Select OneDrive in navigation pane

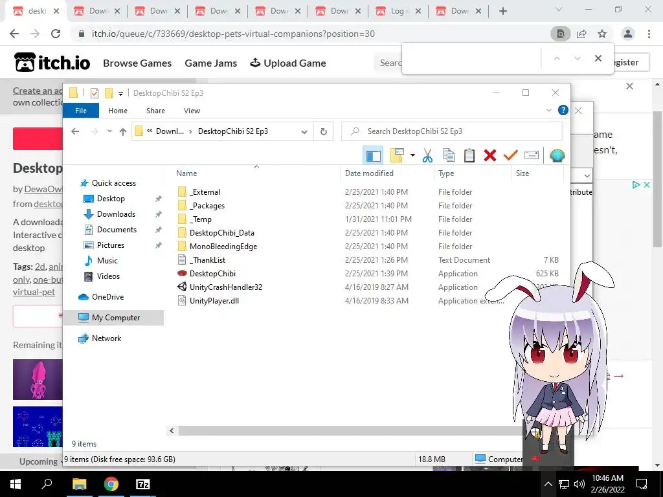pos(108,297)
